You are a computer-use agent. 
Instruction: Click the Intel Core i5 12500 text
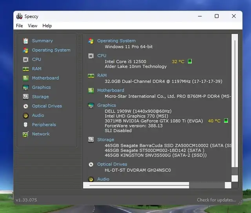(125, 62)
